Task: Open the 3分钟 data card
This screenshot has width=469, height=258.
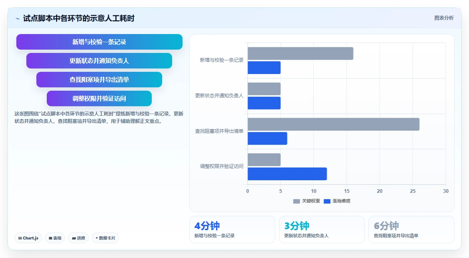Action: click(x=322, y=229)
